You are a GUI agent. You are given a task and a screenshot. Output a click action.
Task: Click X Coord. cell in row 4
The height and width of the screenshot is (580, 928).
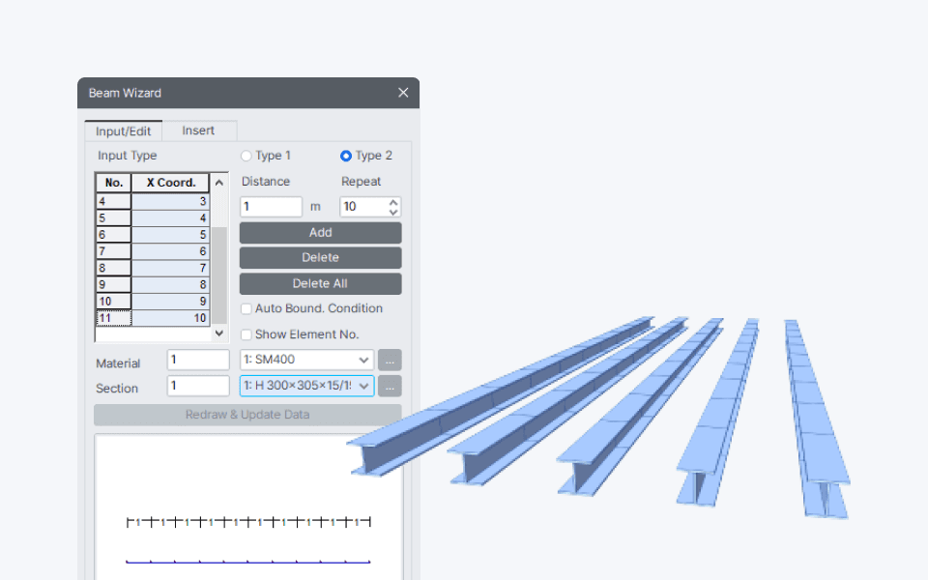click(x=170, y=201)
